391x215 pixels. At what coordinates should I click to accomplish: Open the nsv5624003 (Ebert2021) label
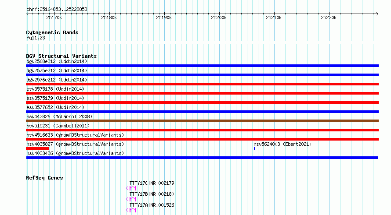point(282,144)
